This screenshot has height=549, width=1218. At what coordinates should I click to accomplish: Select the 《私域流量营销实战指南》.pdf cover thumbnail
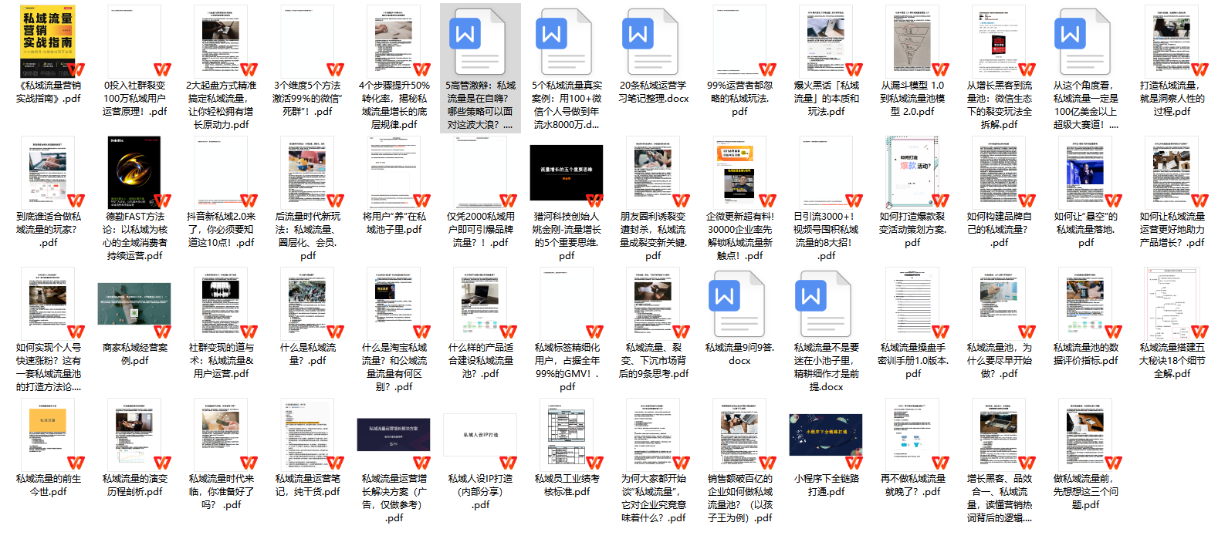point(48,40)
